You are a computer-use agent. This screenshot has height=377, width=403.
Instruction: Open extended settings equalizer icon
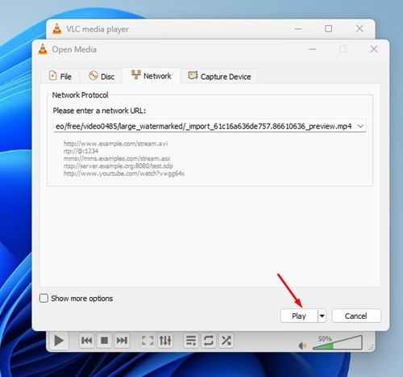165,341
